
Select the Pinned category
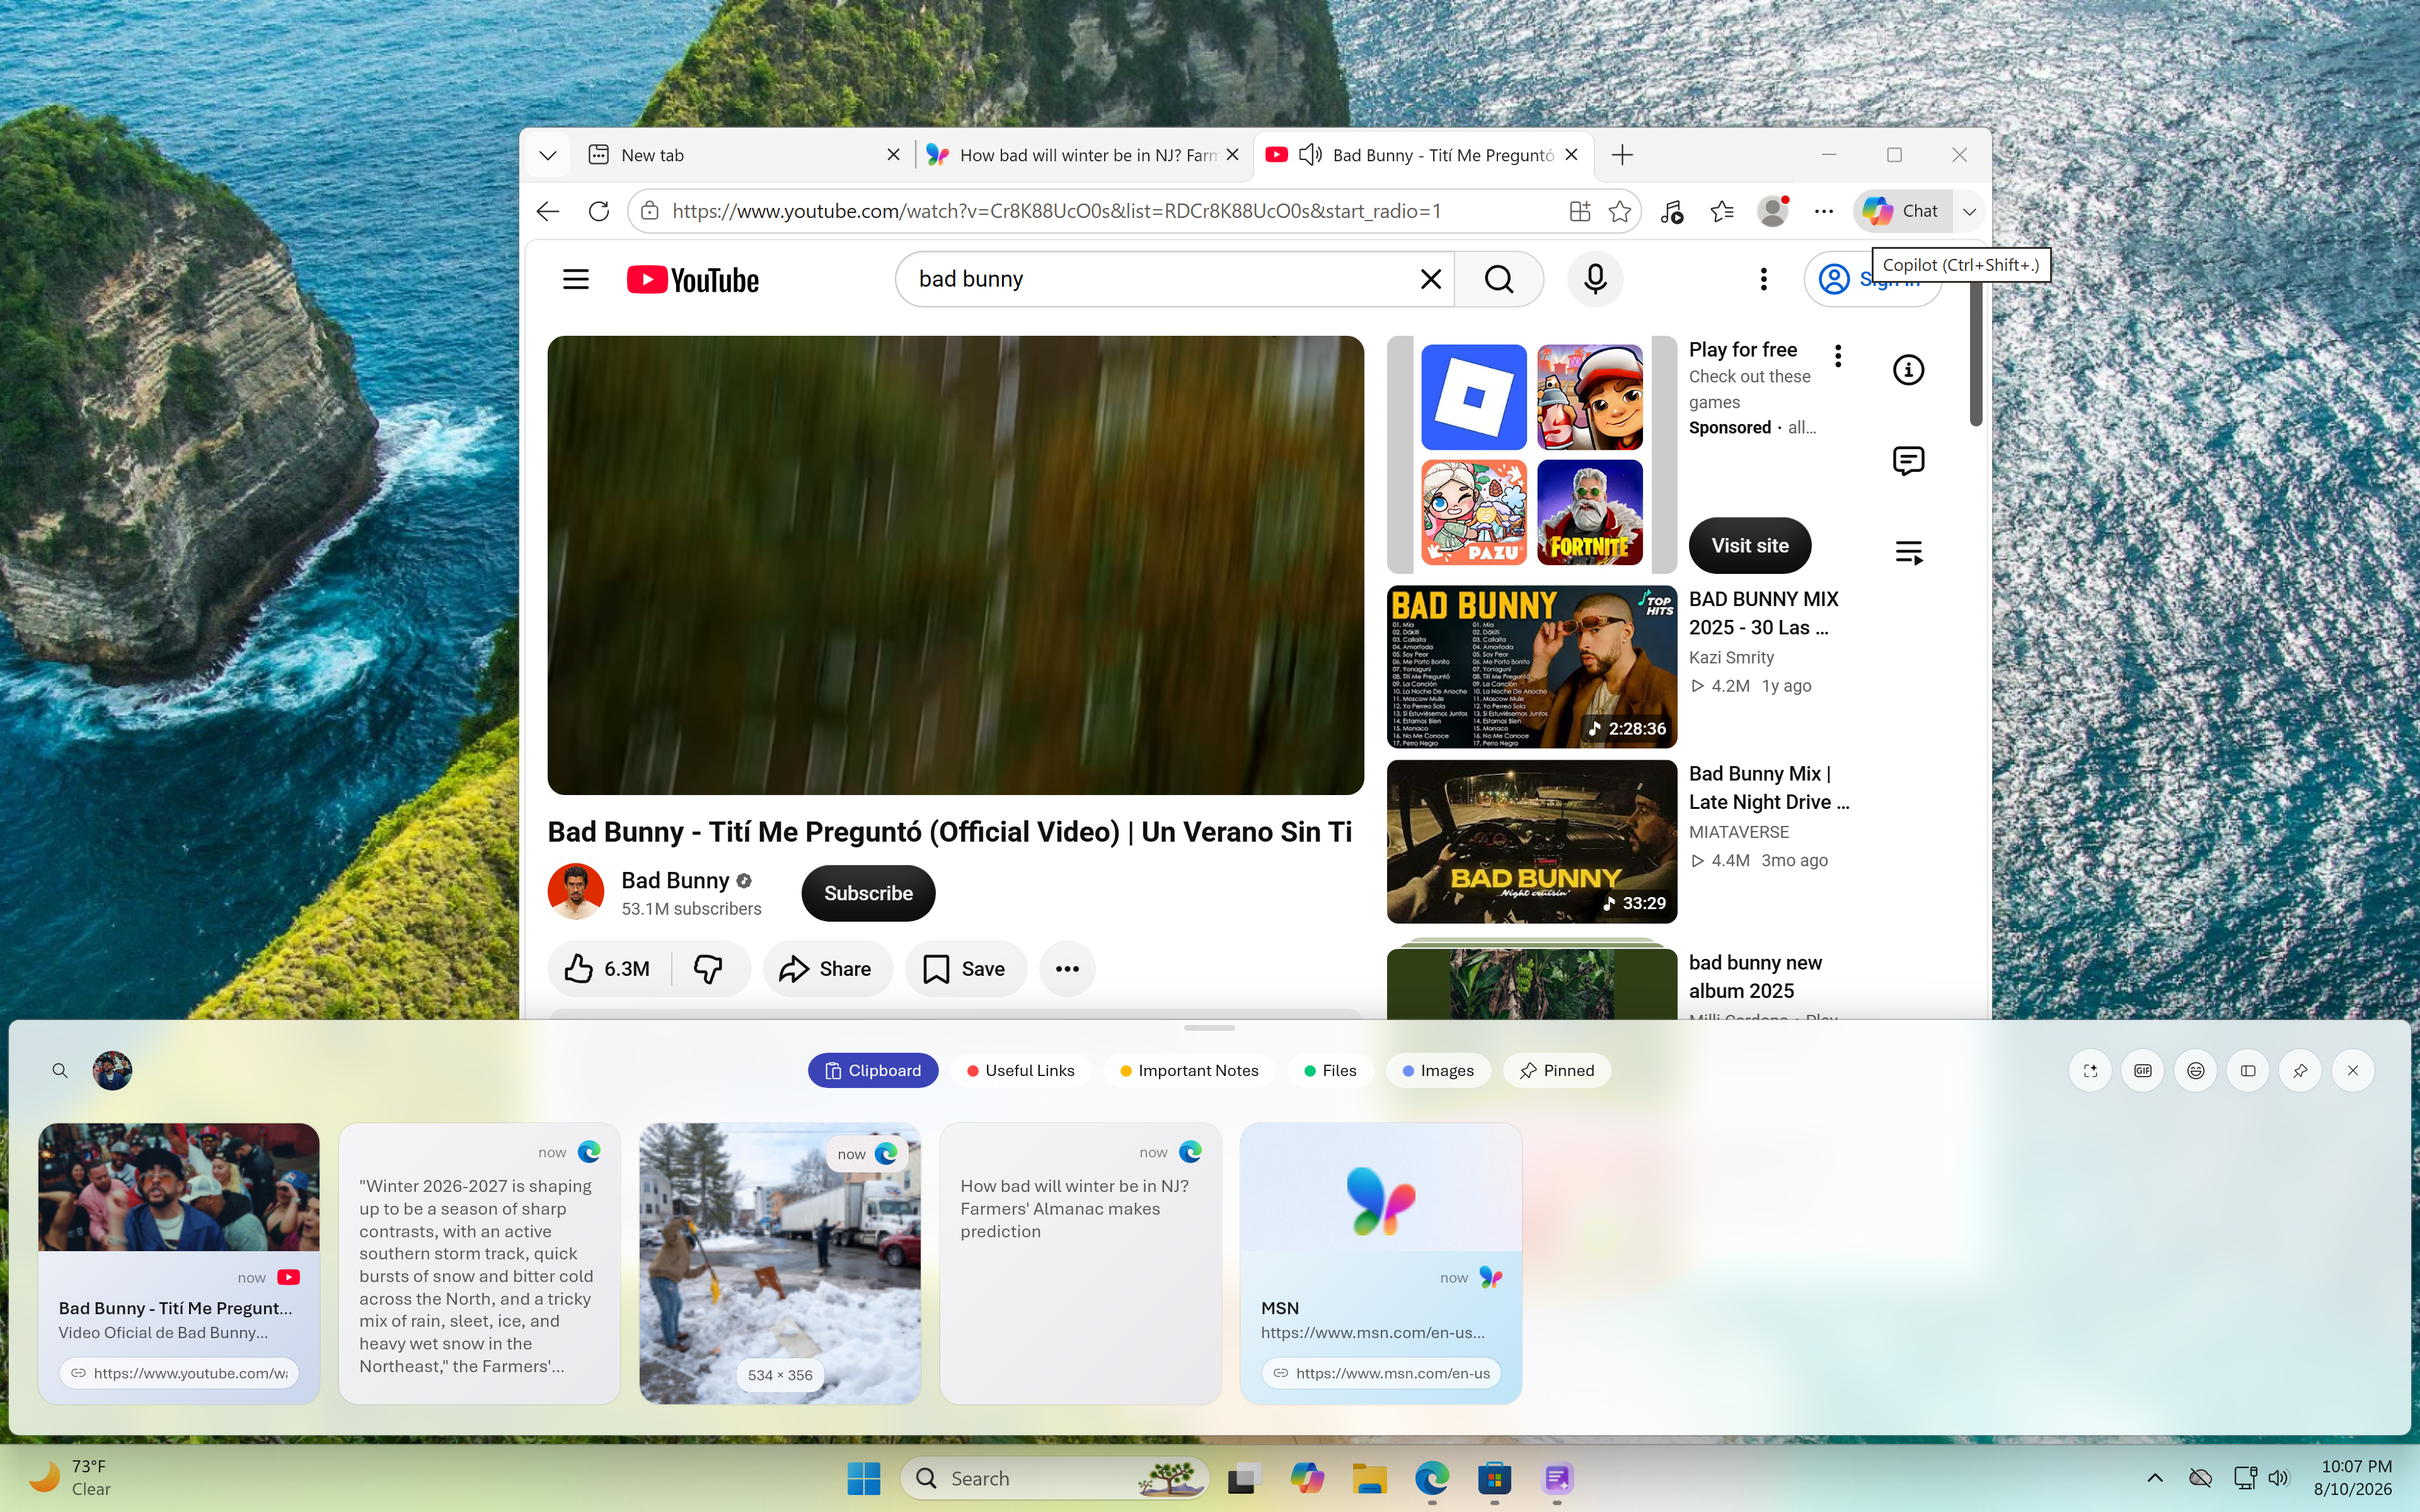1557,1071
